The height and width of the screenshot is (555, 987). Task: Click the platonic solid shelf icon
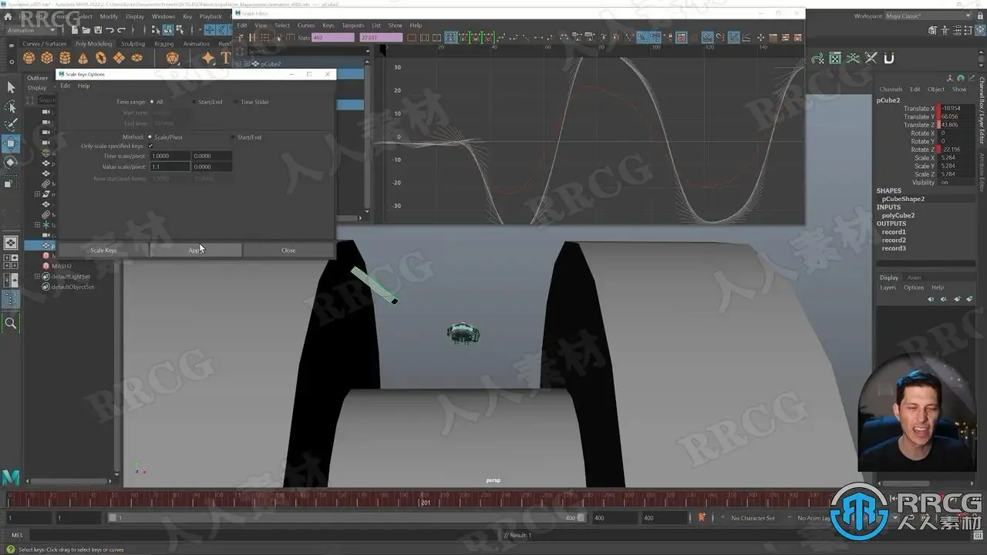[x=172, y=58]
